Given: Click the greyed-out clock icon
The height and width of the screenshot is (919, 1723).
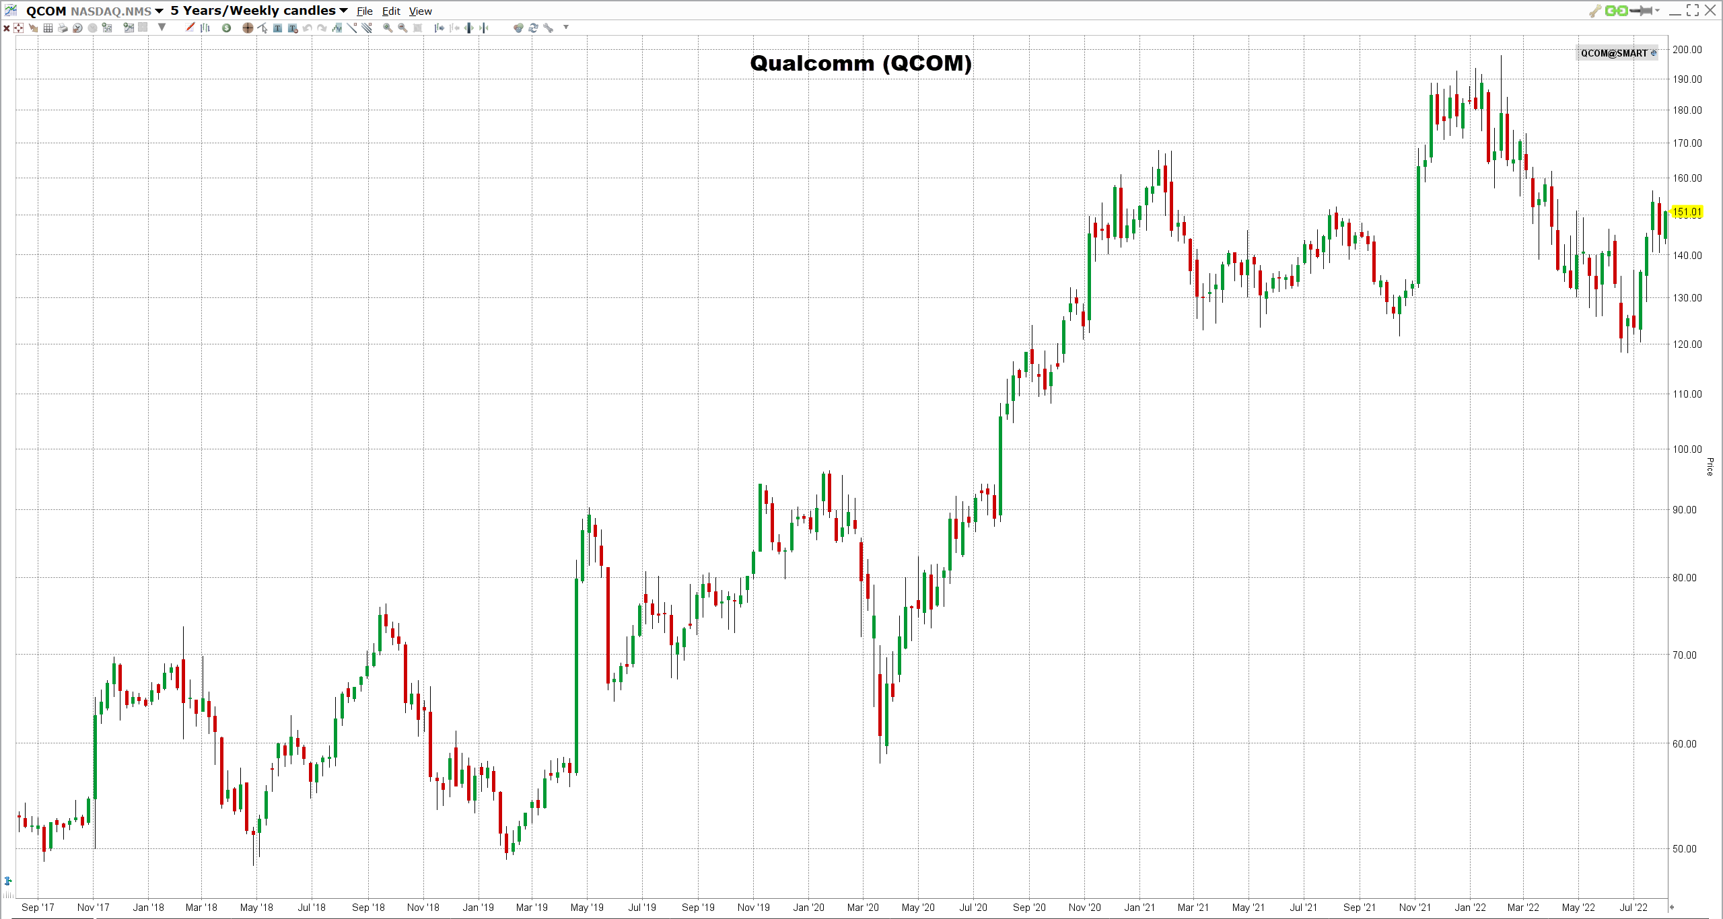Looking at the screenshot, I should pyautogui.click(x=92, y=28).
